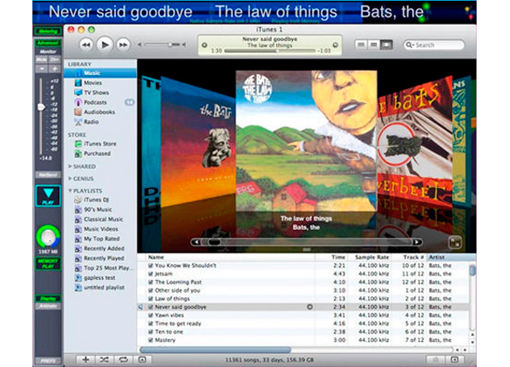510x367 pixels.
Task: Click the iTunes play button
Action: (105, 44)
